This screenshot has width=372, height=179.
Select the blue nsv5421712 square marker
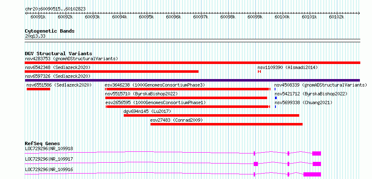[x=276, y=98]
